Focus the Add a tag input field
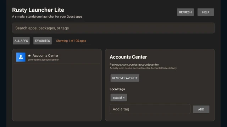Screen dimensions: 227x127 (150, 109)
